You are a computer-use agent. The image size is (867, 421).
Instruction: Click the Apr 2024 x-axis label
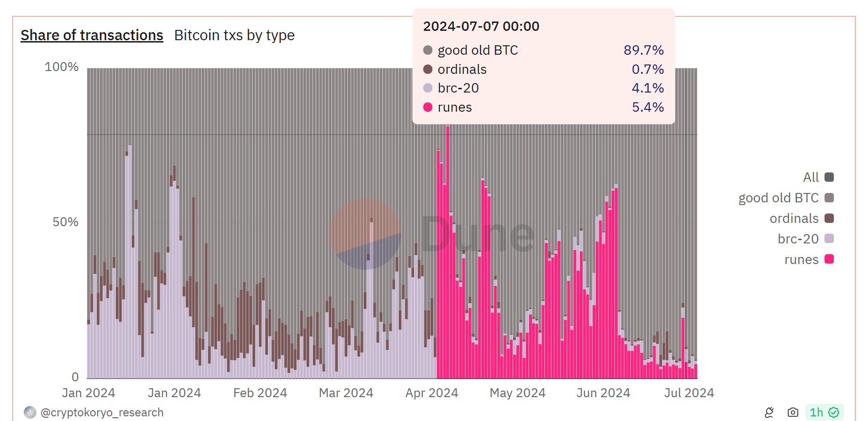(x=432, y=393)
